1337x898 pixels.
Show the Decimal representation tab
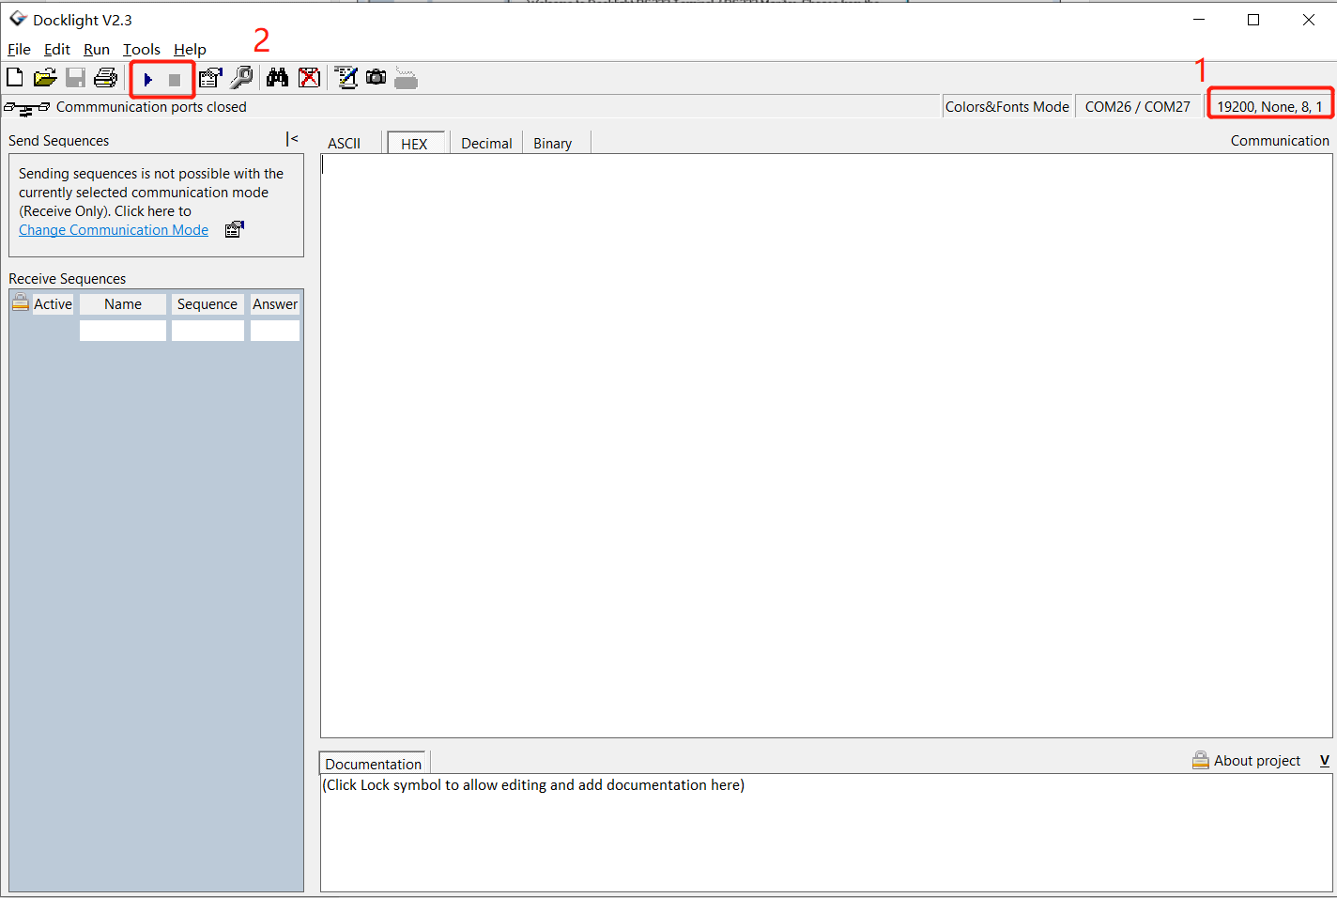coord(486,144)
